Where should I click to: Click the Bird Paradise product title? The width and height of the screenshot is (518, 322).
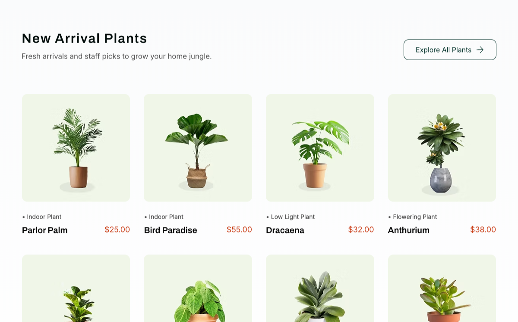click(x=171, y=230)
